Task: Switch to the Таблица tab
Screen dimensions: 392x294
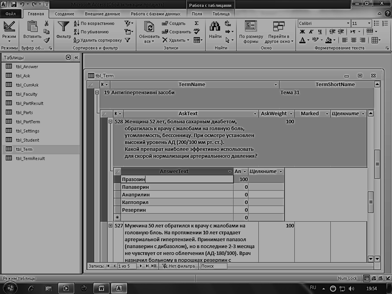Action: click(221, 14)
